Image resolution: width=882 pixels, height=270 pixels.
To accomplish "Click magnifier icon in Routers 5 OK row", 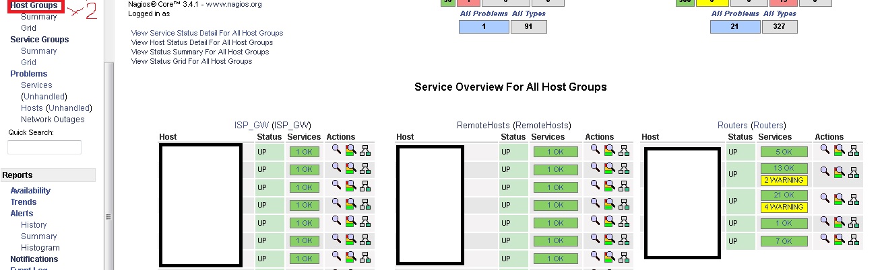I will coord(825,151).
